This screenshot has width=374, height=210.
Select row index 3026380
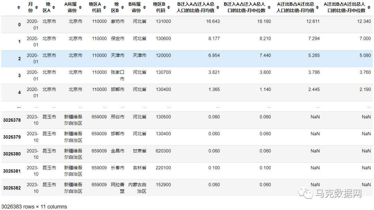(x=12, y=154)
